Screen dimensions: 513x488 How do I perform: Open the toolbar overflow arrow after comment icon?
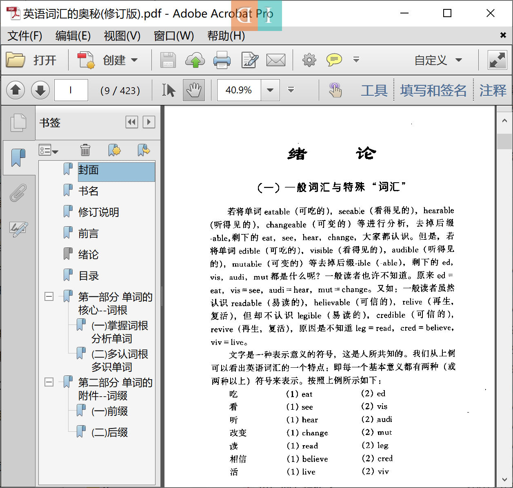(356, 60)
